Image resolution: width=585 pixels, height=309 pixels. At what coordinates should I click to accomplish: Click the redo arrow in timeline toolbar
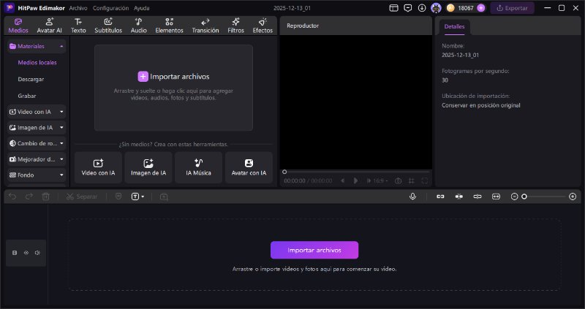29,197
